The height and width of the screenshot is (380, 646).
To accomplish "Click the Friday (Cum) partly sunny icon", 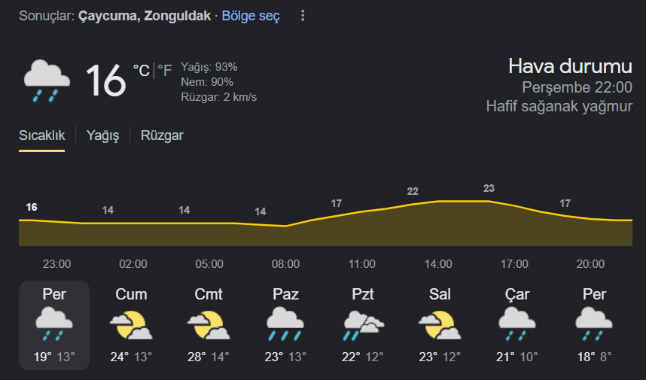I will [x=131, y=325].
